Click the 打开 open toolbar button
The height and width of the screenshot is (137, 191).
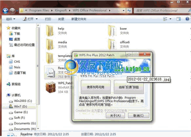pyautogui.click(x=28, y=19)
